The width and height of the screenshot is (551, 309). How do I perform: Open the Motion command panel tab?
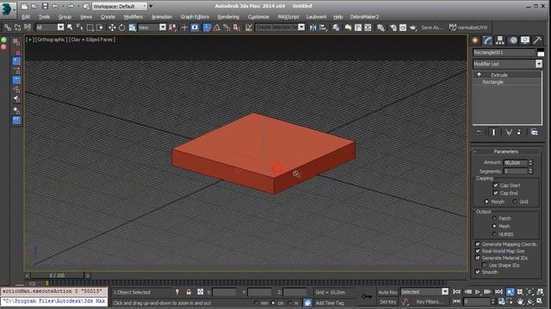coord(513,40)
